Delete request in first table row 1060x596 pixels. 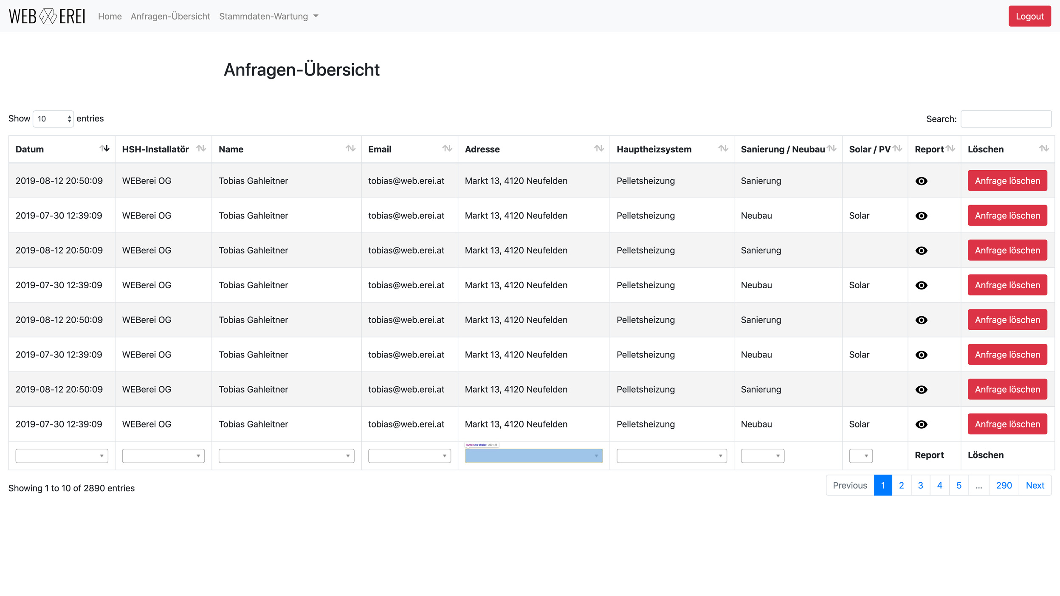coord(1007,181)
